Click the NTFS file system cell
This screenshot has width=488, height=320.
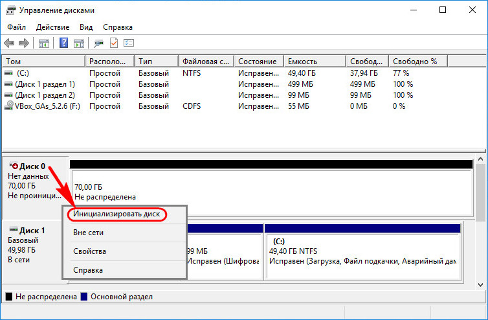pos(192,73)
